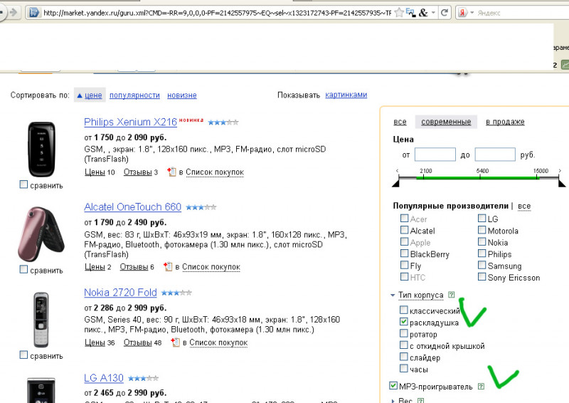
Task: Click the browser forward arrow button
Action: point(14,13)
